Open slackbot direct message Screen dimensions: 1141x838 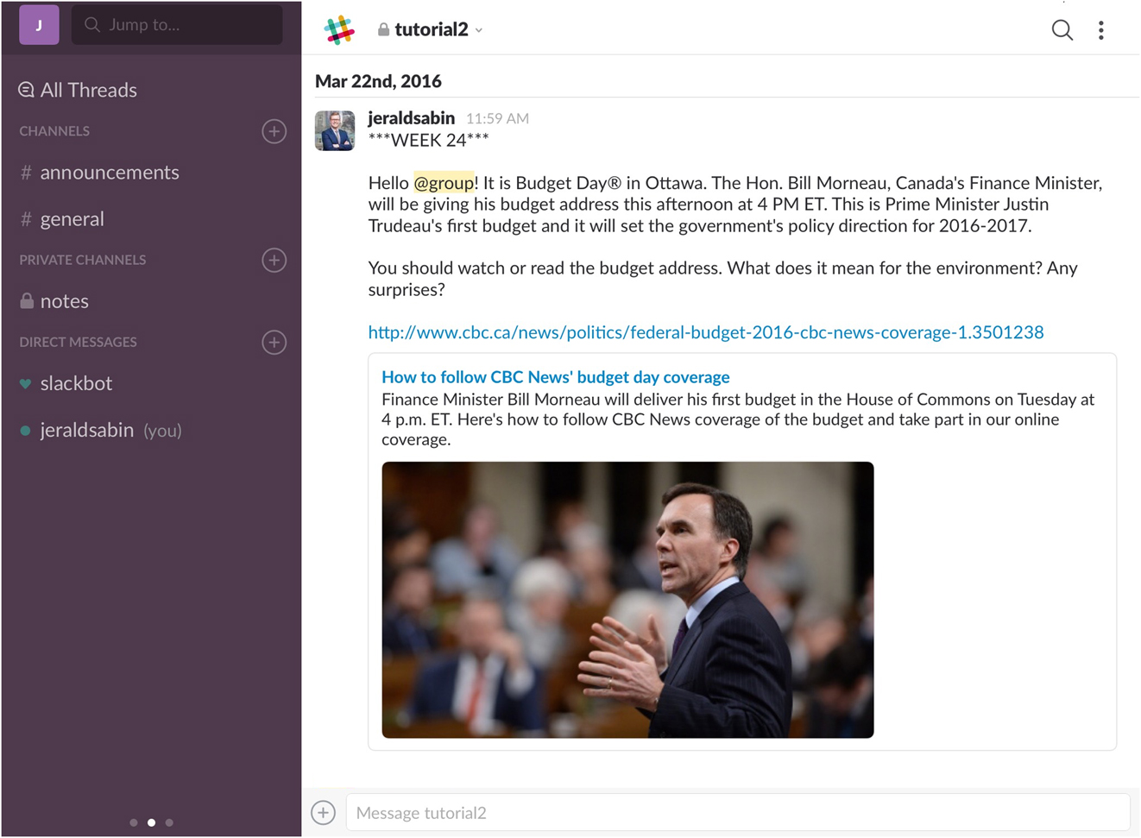[76, 383]
